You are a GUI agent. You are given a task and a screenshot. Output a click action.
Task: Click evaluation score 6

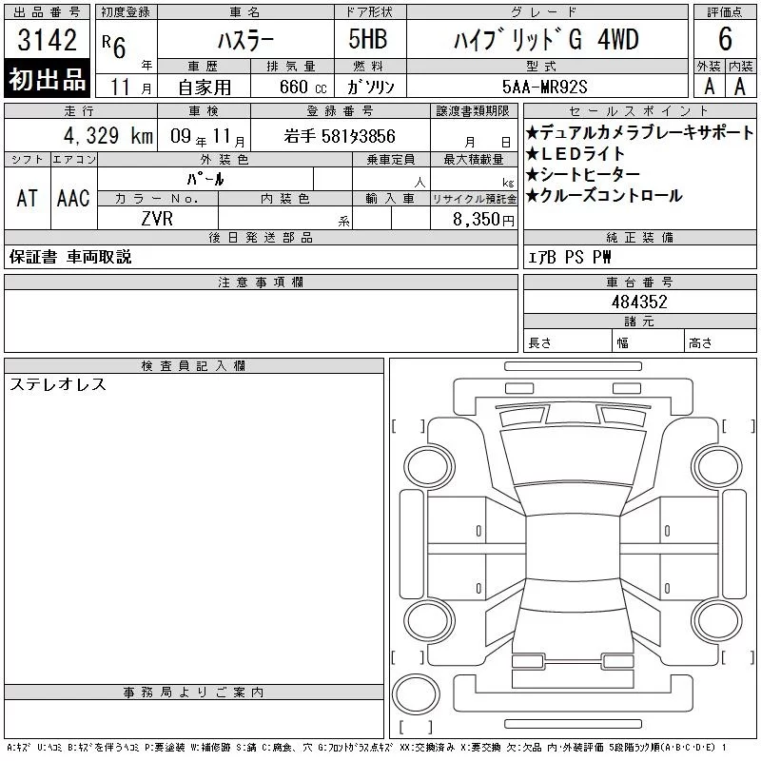pyautogui.click(x=725, y=39)
